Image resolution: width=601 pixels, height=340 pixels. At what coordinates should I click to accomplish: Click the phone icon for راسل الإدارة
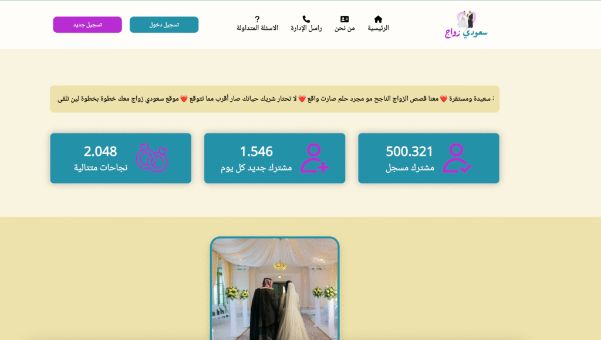(306, 19)
